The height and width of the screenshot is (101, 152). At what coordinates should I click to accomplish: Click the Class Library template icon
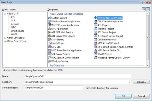[x=49, y=40]
